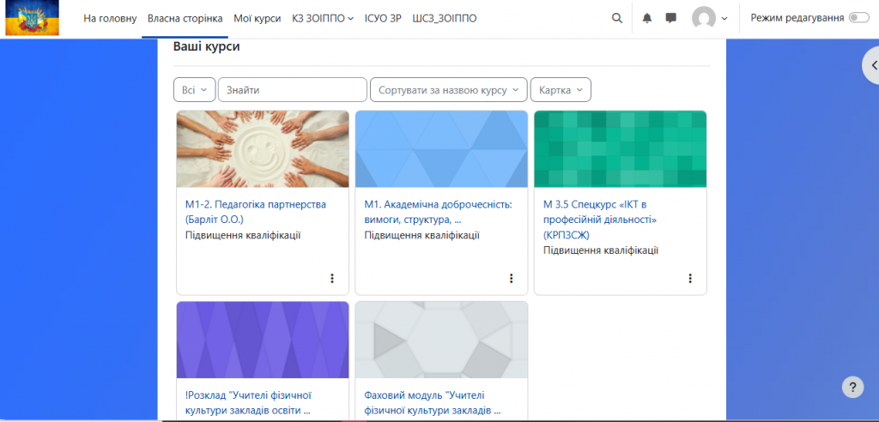Click the hands and smiley course image
This screenshot has width=879, height=422.
tap(263, 148)
